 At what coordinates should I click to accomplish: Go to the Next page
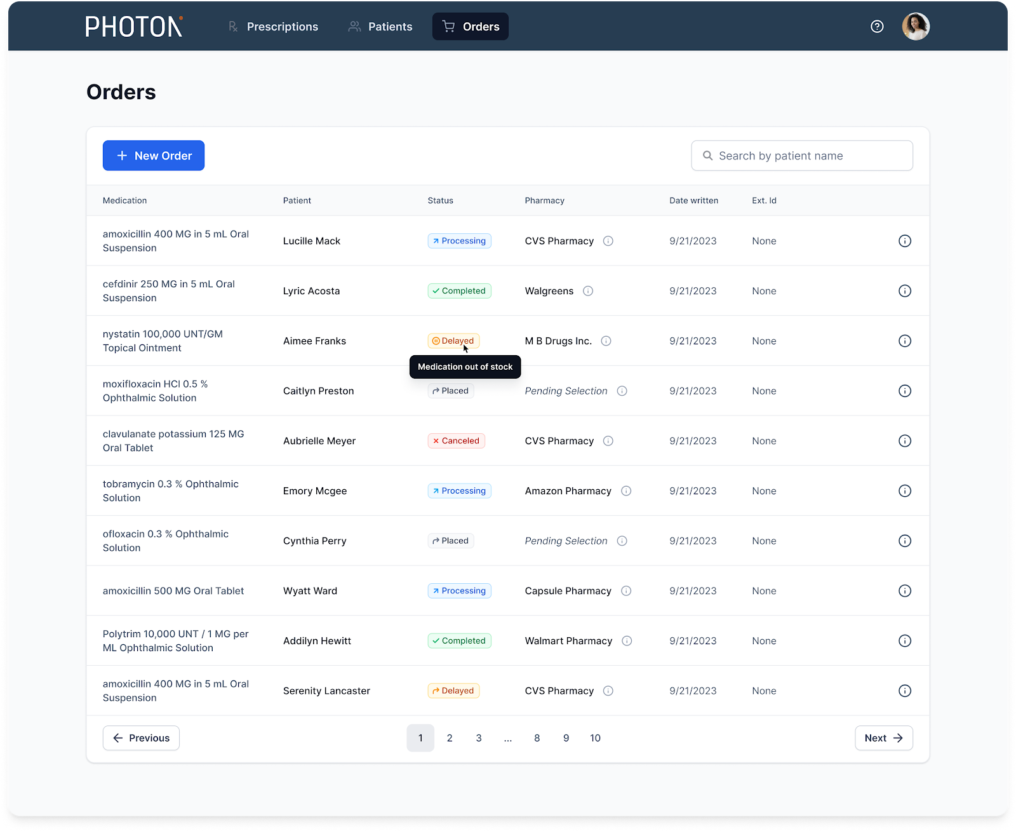884,738
